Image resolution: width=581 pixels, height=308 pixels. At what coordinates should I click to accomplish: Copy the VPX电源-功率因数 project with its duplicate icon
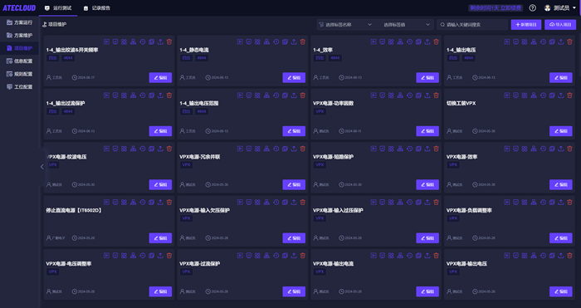coord(418,95)
